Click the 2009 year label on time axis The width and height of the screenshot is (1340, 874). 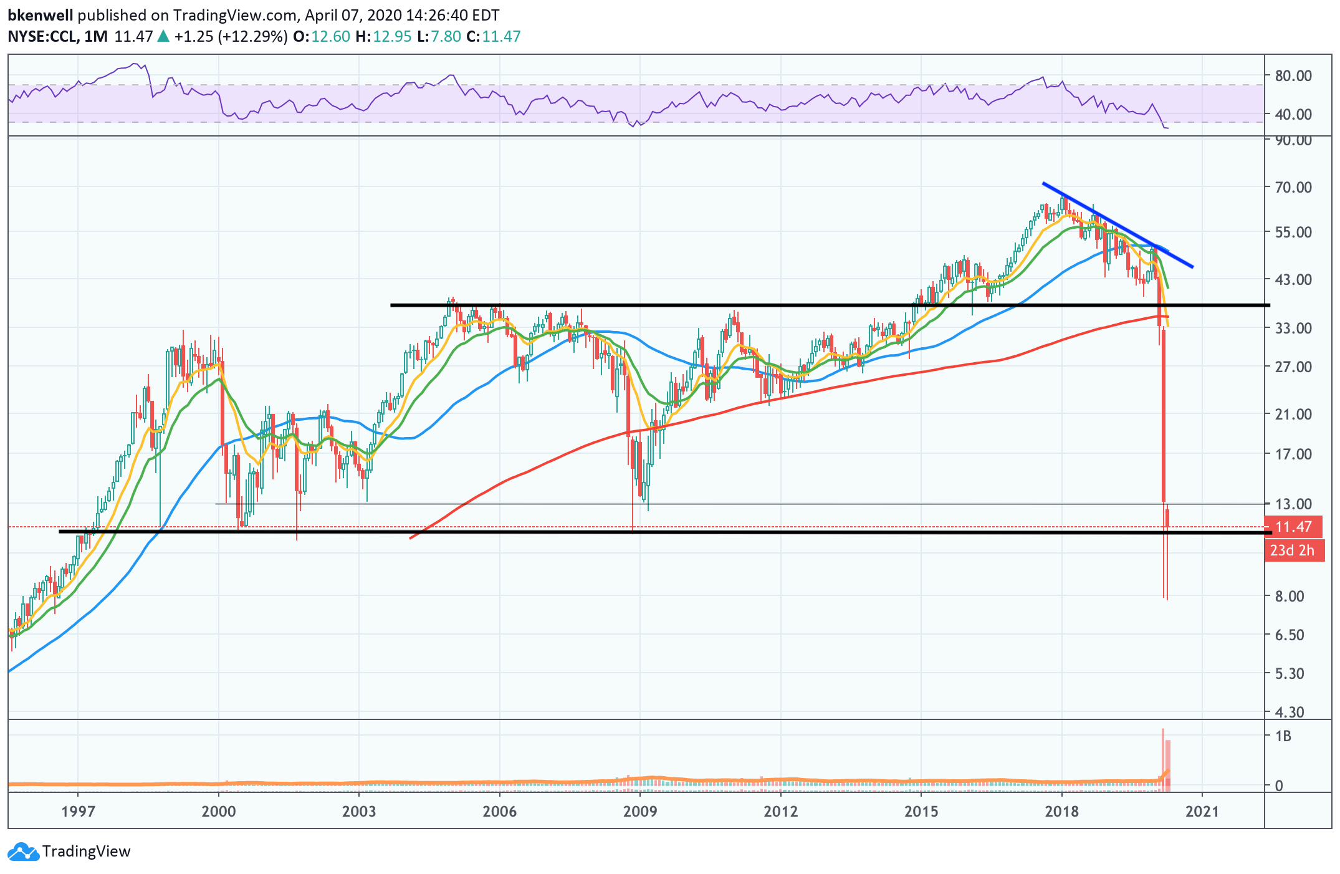pyautogui.click(x=640, y=811)
